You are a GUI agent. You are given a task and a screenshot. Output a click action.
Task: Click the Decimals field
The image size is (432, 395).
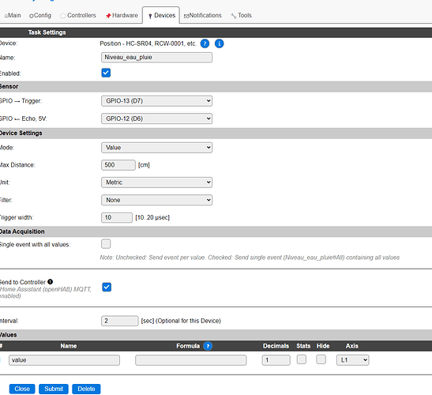(276, 360)
